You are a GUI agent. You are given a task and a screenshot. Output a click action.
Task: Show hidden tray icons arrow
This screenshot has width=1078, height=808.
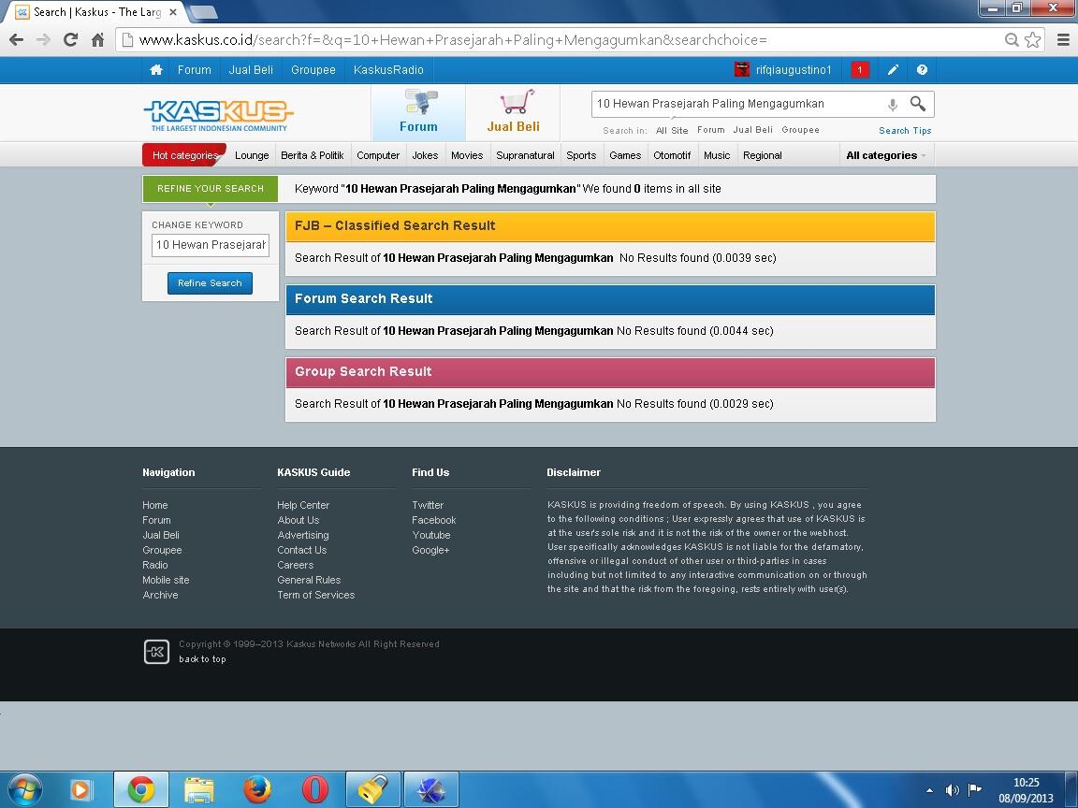929,790
